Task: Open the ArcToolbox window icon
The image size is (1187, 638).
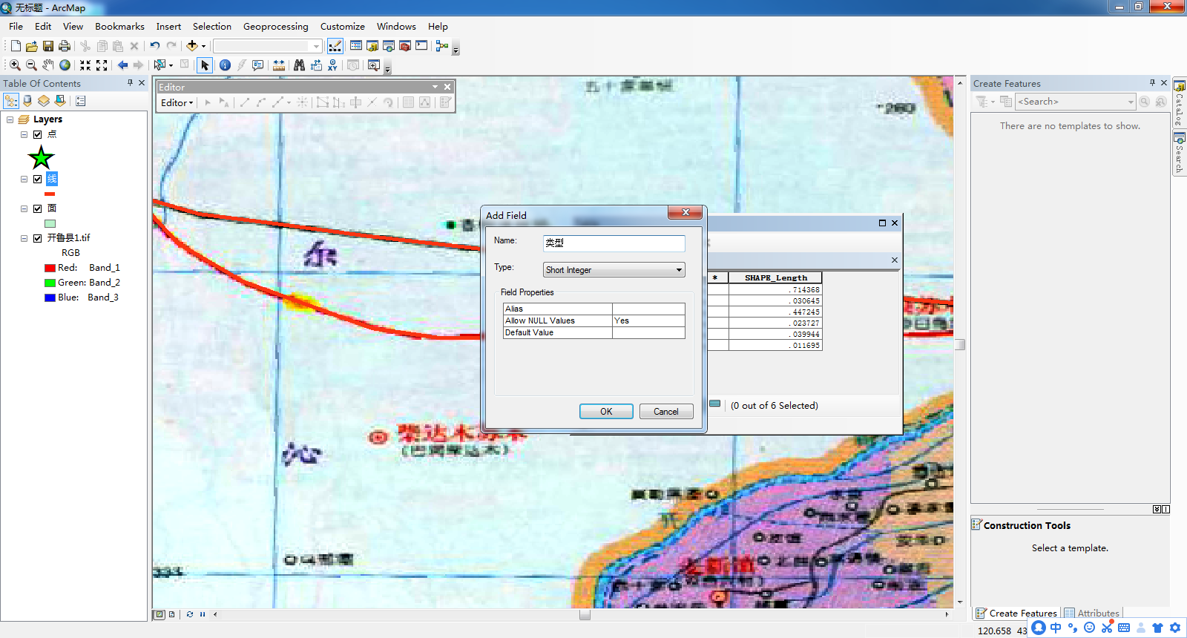Action: [405, 46]
